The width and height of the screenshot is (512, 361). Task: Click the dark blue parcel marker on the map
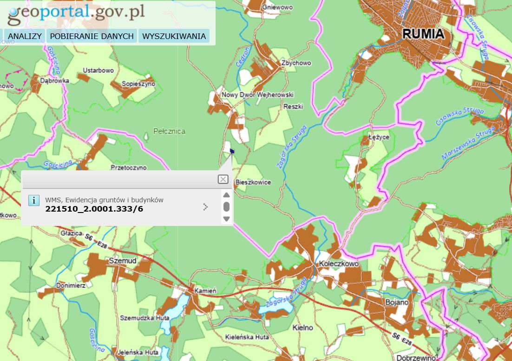click(232, 151)
